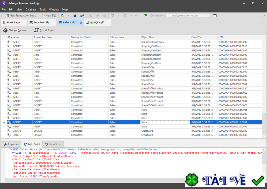Click the Save All icon

[82, 16]
